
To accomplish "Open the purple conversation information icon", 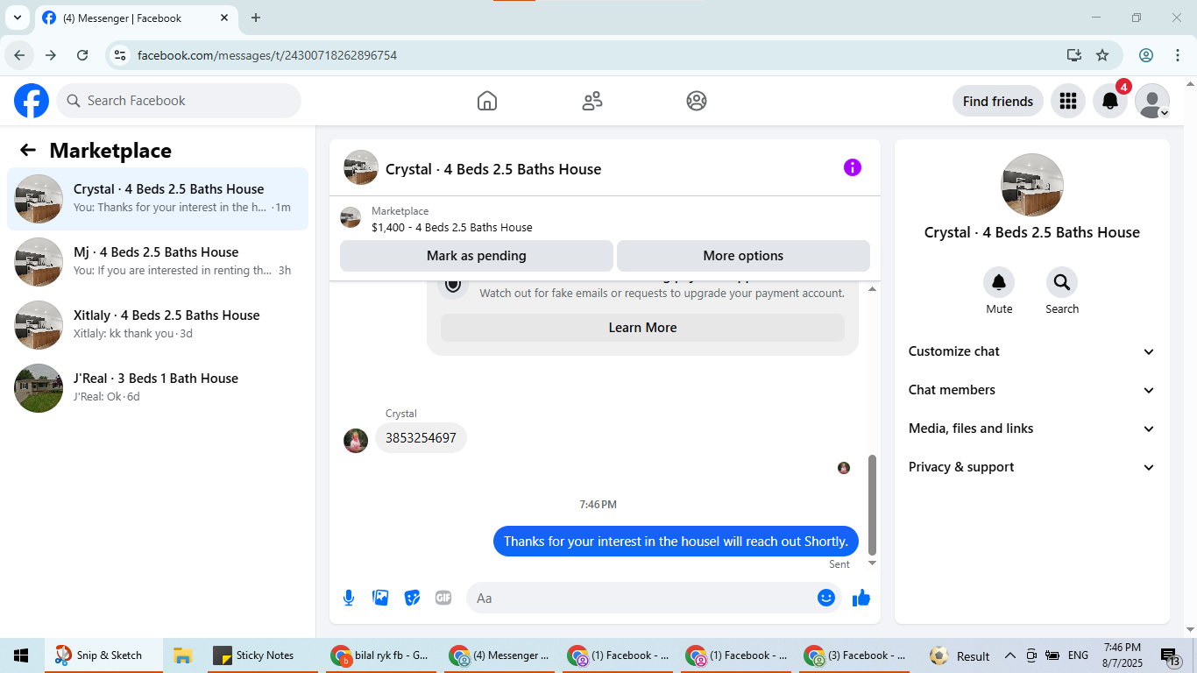I will click(853, 167).
